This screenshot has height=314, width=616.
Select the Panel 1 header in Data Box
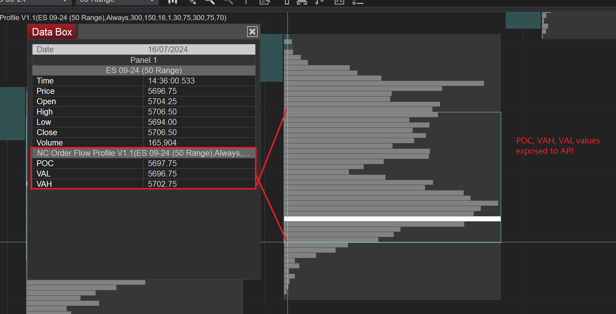[x=143, y=60]
